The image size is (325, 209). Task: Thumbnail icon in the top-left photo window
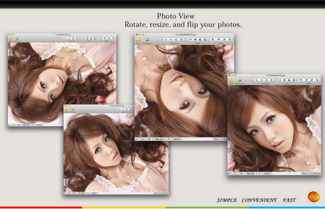(17, 39)
